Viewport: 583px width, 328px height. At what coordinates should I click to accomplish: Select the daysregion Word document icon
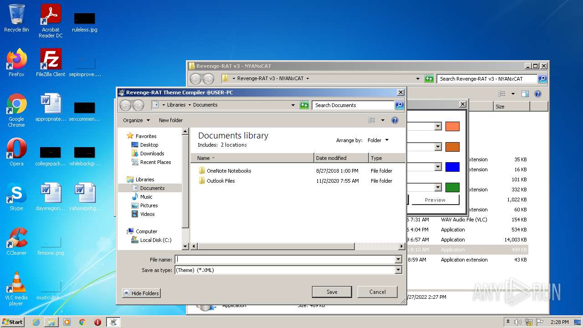(51, 197)
